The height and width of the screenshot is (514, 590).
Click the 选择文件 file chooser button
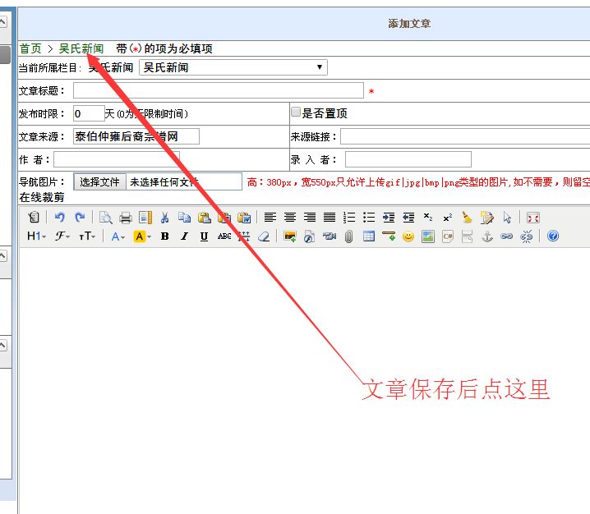[x=99, y=181]
